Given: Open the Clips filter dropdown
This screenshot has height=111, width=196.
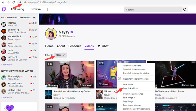Looking at the screenshot, I should tap(60, 55).
